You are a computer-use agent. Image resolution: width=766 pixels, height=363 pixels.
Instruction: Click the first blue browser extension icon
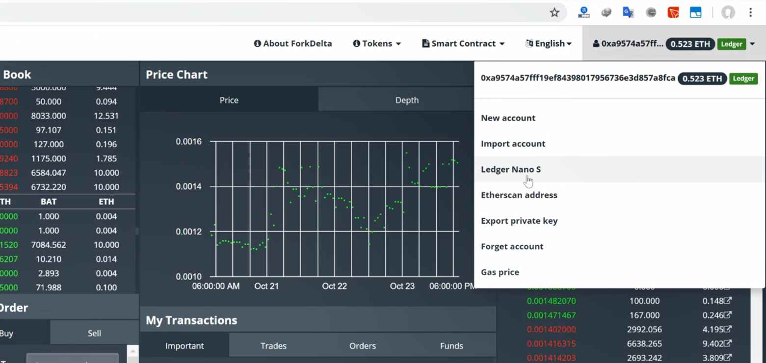[x=583, y=13]
